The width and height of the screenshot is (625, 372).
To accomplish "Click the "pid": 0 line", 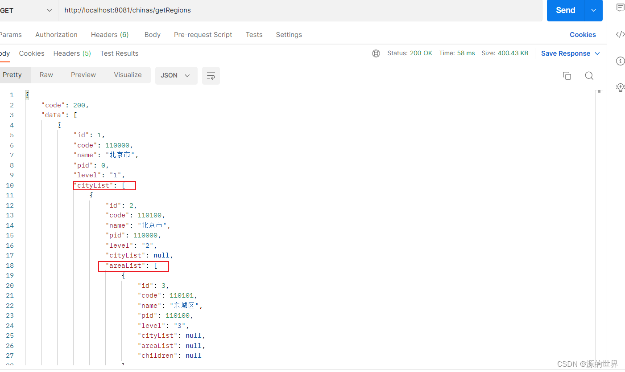I will [x=91, y=165].
